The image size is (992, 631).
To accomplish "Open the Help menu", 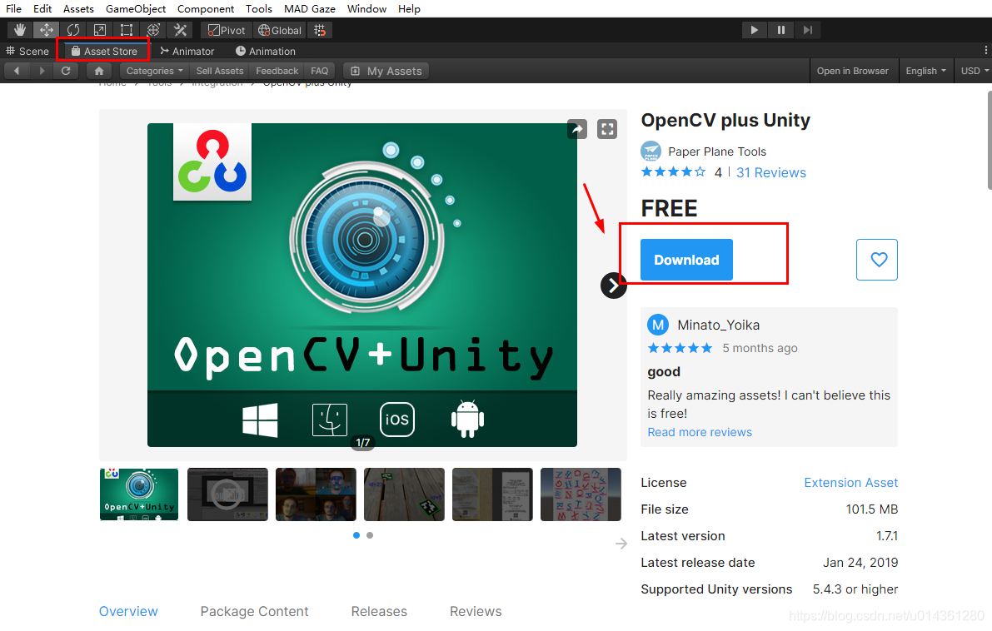I will point(409,9).
